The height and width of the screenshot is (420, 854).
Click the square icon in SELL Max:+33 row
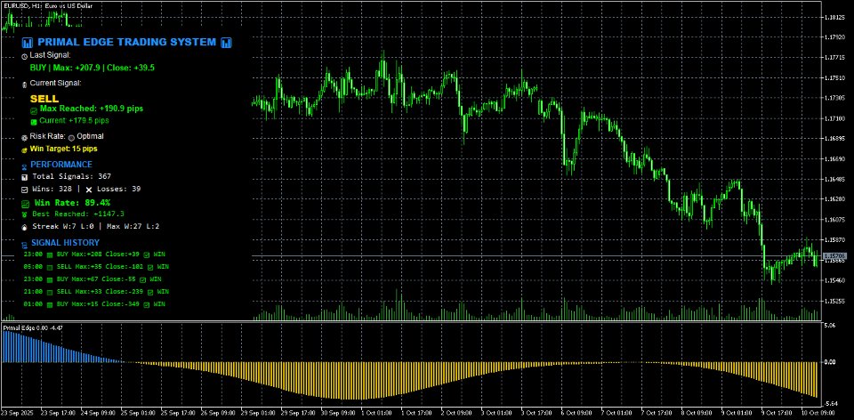click(50, 293)
